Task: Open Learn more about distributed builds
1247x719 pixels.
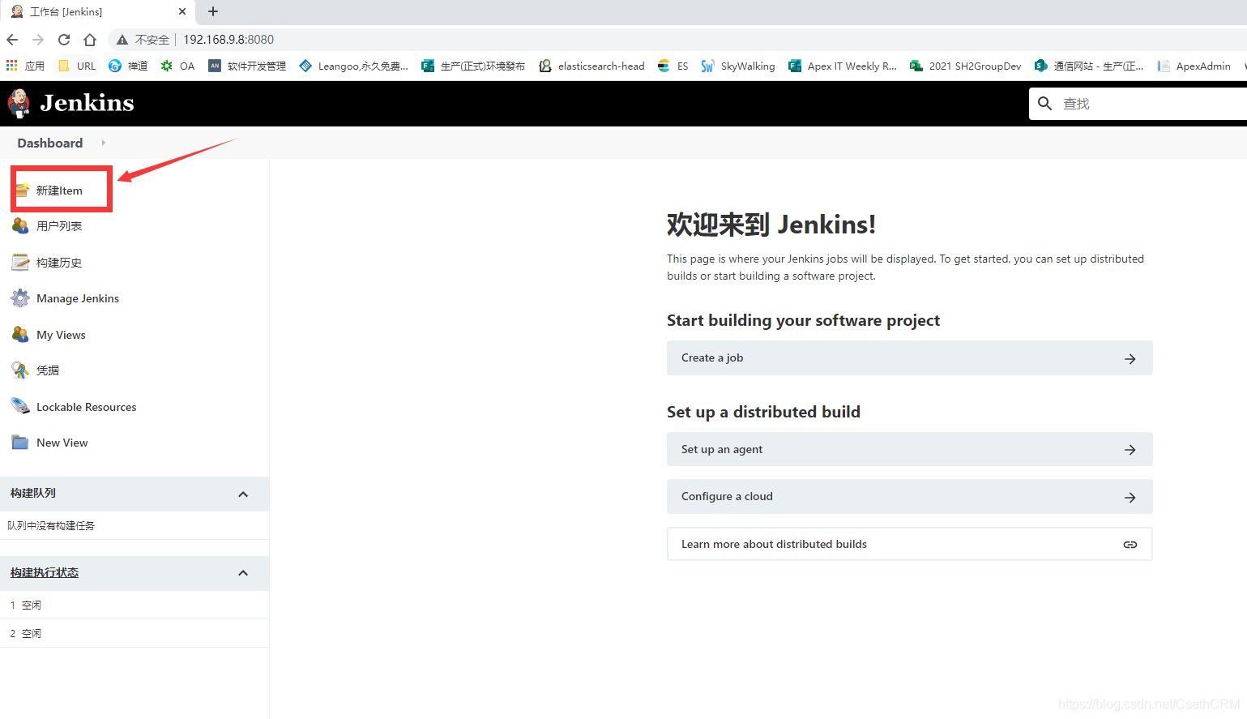Action: tap(909, 544)
